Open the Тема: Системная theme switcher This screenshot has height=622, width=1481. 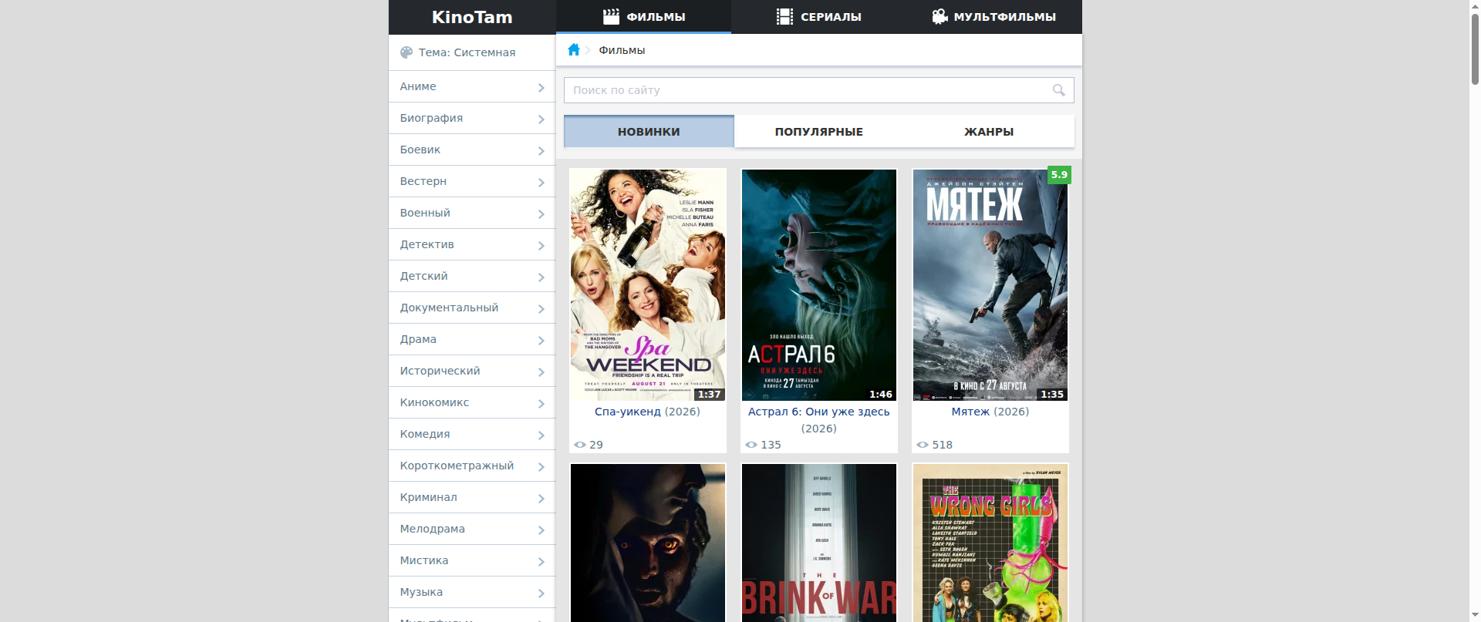coord(472,52)
